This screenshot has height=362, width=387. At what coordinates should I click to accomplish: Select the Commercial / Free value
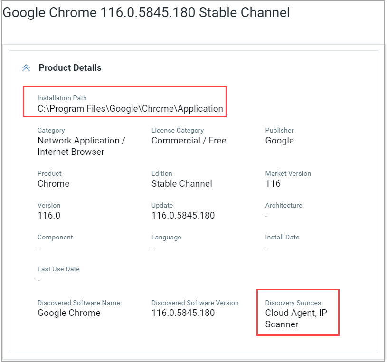click(x=189, y=141)
